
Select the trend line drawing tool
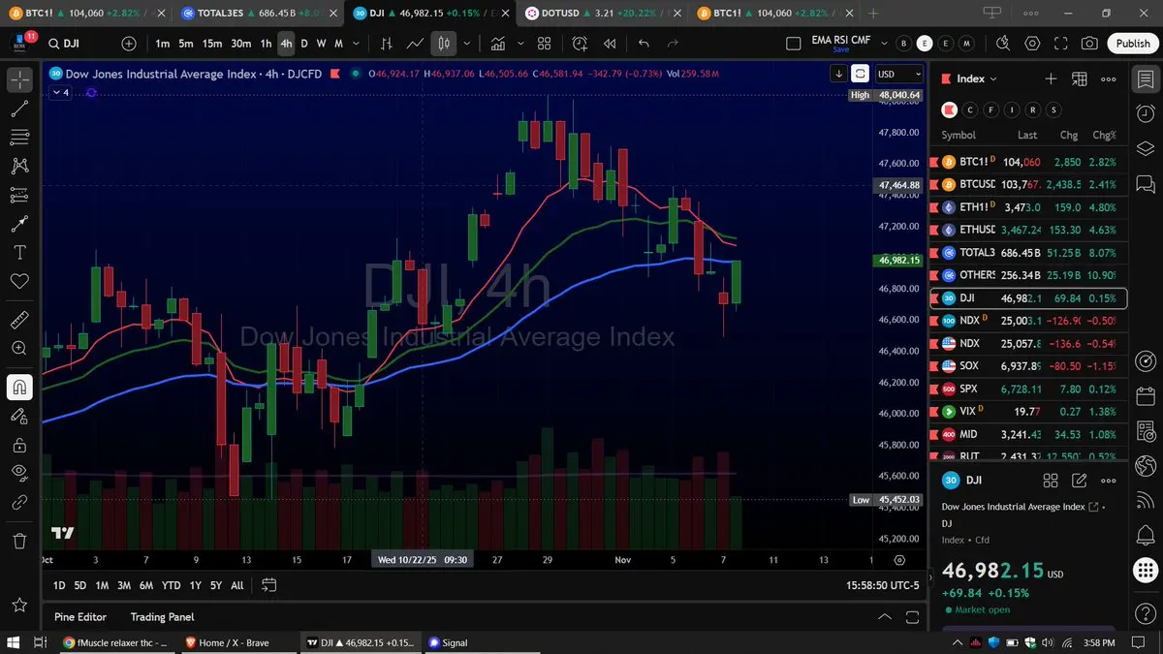19,109
